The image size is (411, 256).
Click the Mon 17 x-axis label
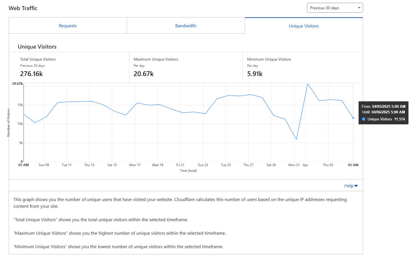(135, 165)
